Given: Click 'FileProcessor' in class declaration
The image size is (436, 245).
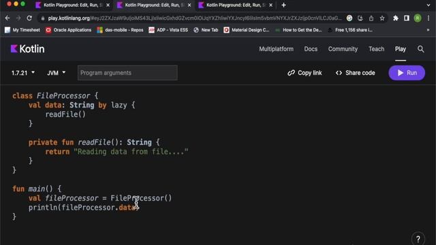Looking at the screenshot, I should (x=63, y=96).
